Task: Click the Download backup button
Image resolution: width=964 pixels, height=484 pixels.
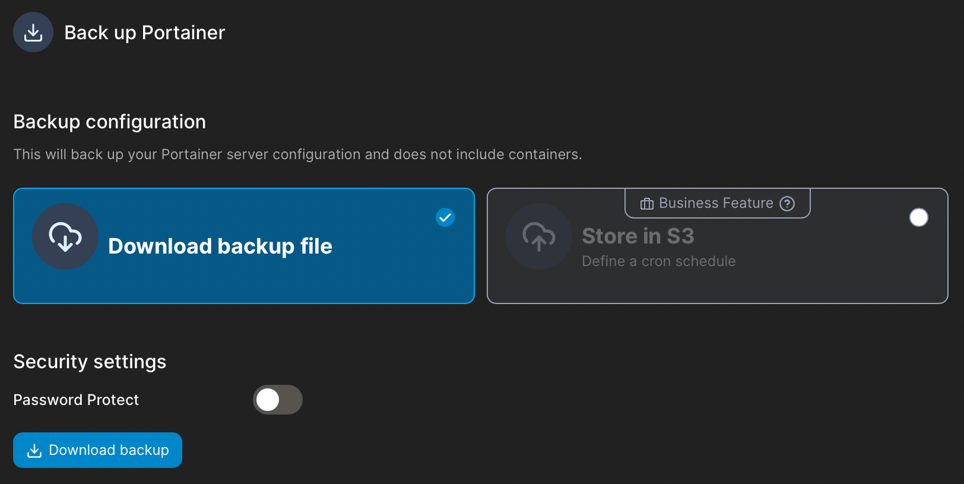Action: (97, 450)
